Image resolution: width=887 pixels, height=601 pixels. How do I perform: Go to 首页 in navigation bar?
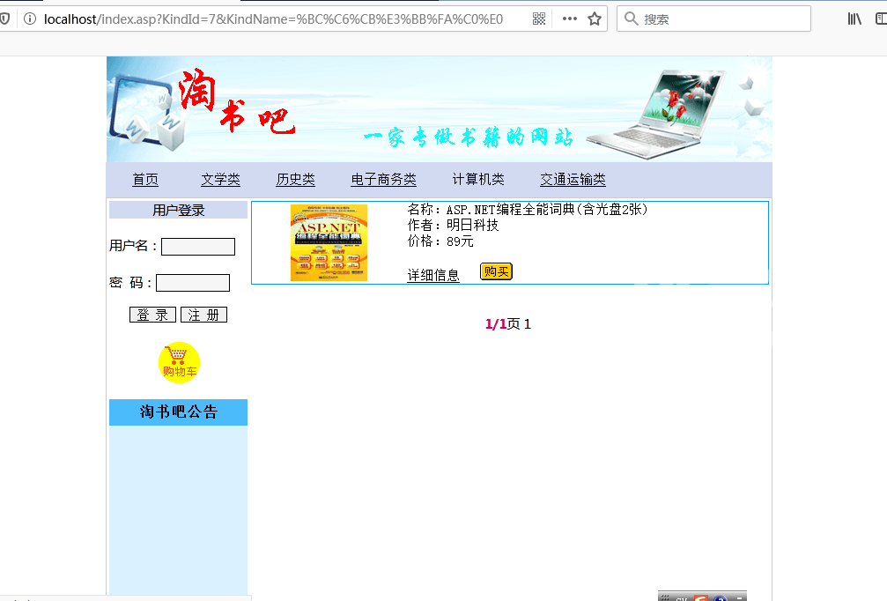click(x=145, y=180)
